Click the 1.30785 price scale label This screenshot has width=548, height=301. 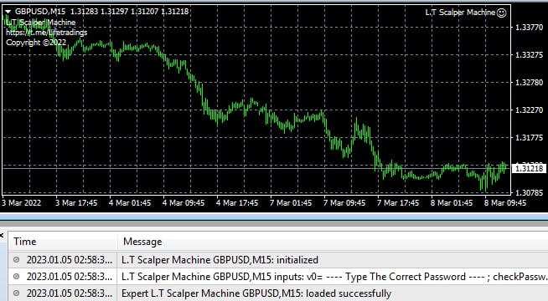(529, 192)
